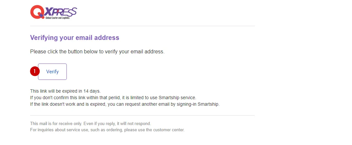Click the divider line below the logo
The width and height of the screenshot is (352, 145).
[x=142, y=26]
